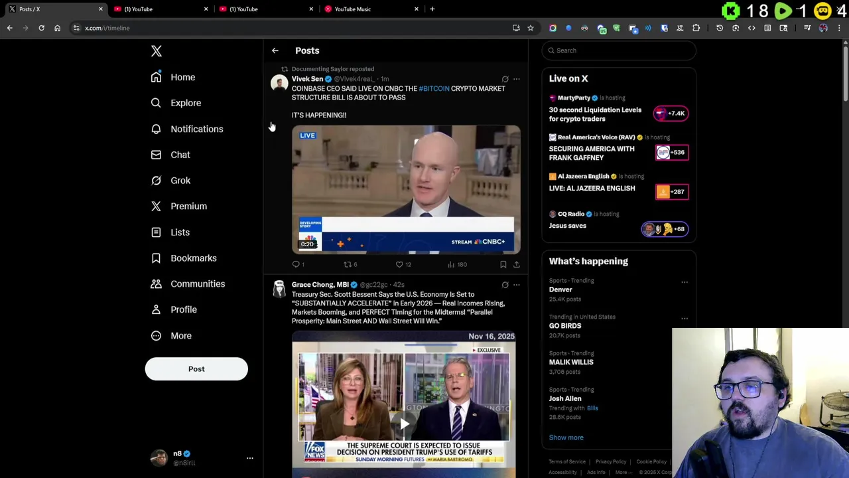Share Vivek Sen's post
The height and width of the screenshot is (478, 849).
(x=517, y=264)
